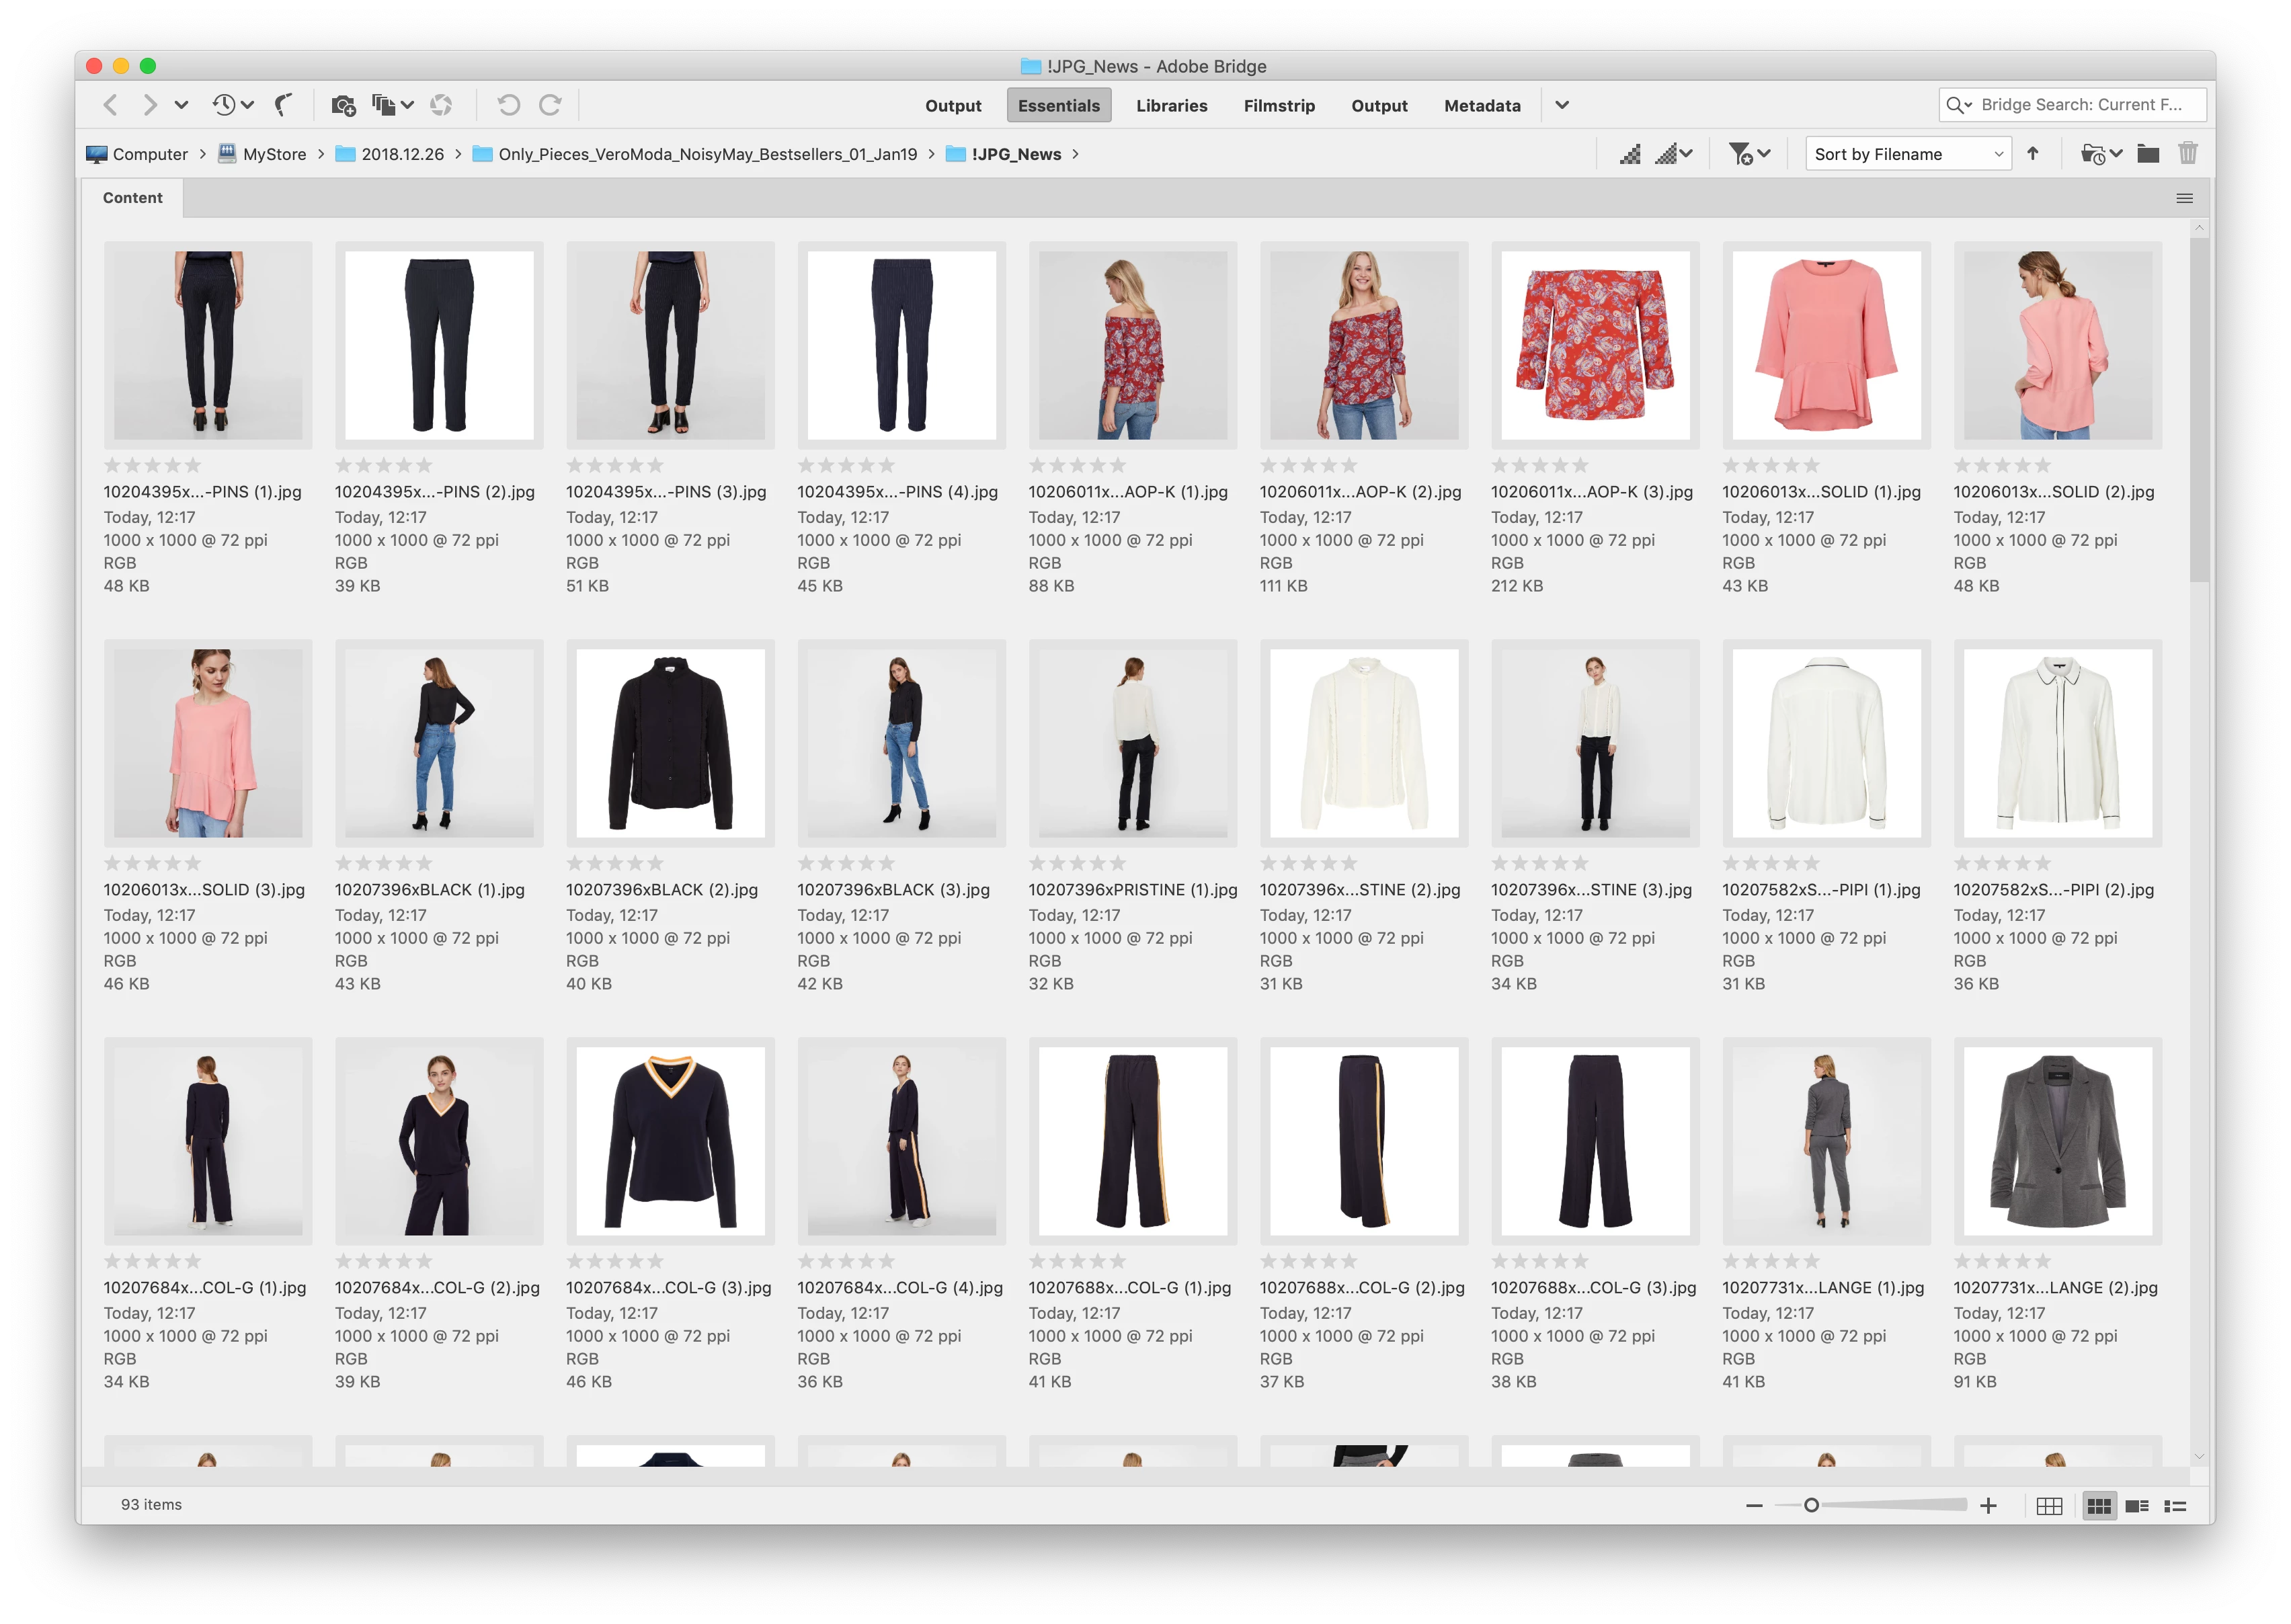The height and width of the screenshot is (1624, 2291).
Task: Go to MyStore in breadcrumb path
Action: pyautogui.click(x=274, y=154)
